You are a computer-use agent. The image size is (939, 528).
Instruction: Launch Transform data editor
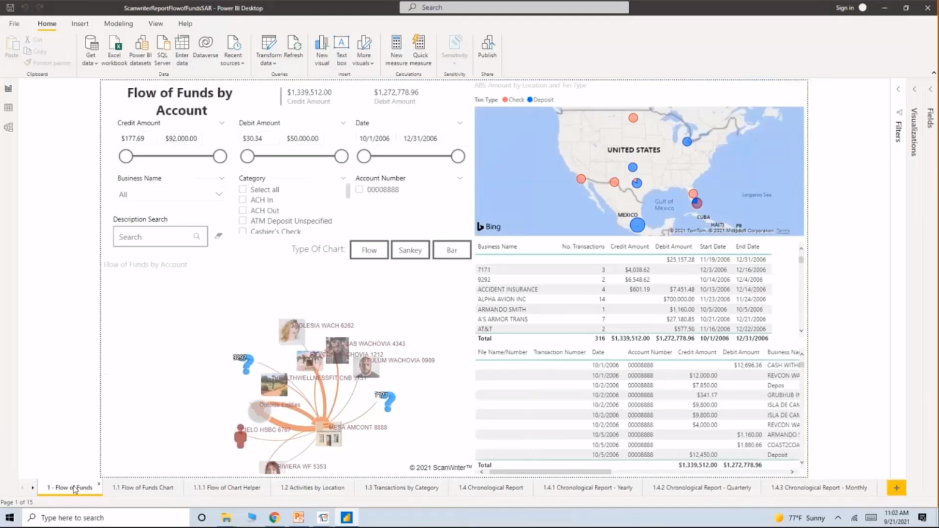pos(268,50)
